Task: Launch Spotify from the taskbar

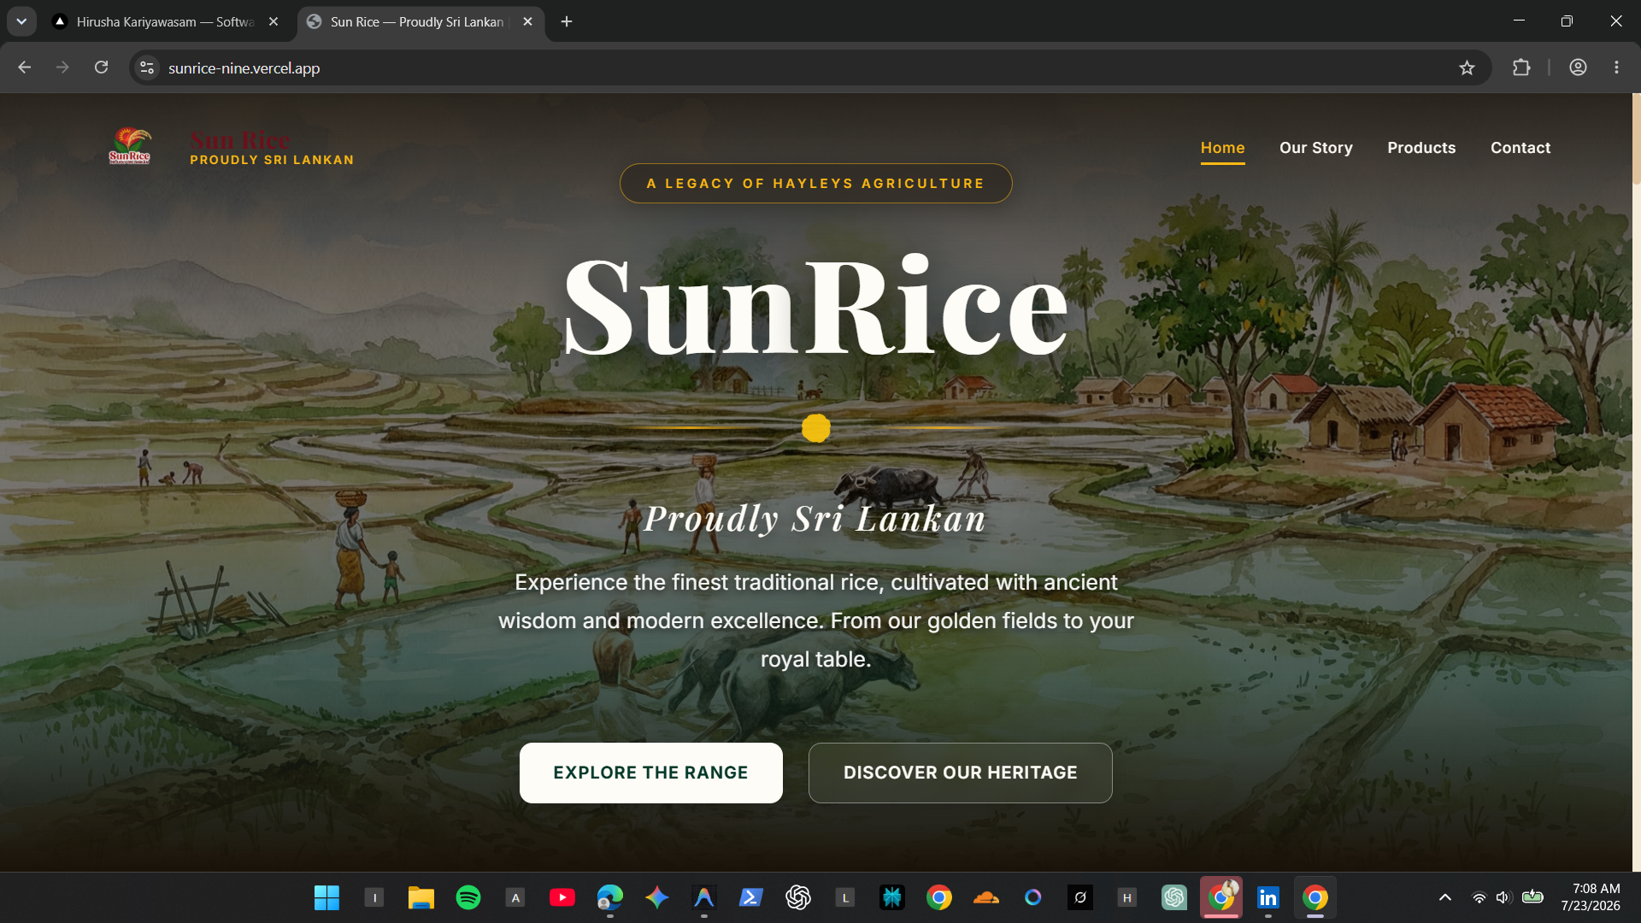Action: (468, 897)
